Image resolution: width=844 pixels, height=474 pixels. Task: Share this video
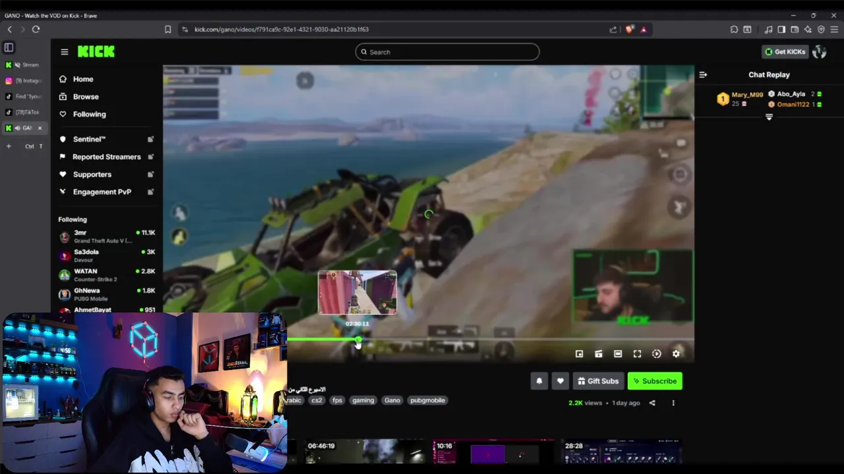[652, 403]
